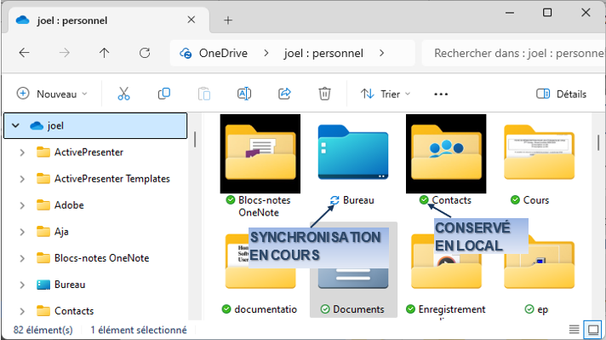Click chevron after joel : personnel breadcrumb
The image size is (606, 340).
(x=382, y=53)
